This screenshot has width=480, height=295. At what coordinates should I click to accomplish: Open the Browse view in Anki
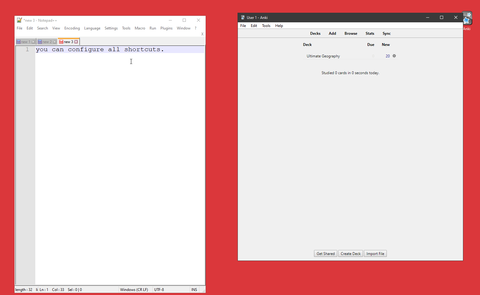tap(351, 34)
